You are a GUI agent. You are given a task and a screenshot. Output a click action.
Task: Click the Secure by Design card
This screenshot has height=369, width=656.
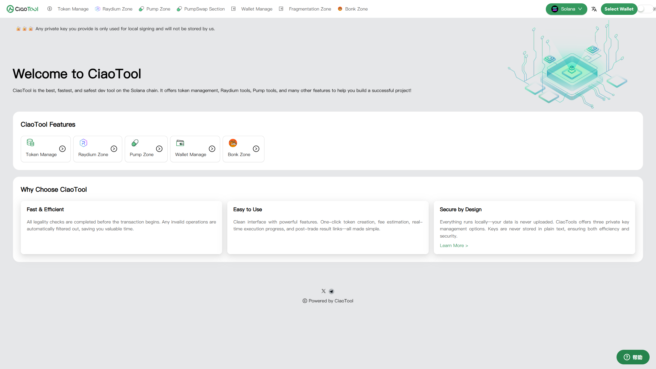(534, 228)
